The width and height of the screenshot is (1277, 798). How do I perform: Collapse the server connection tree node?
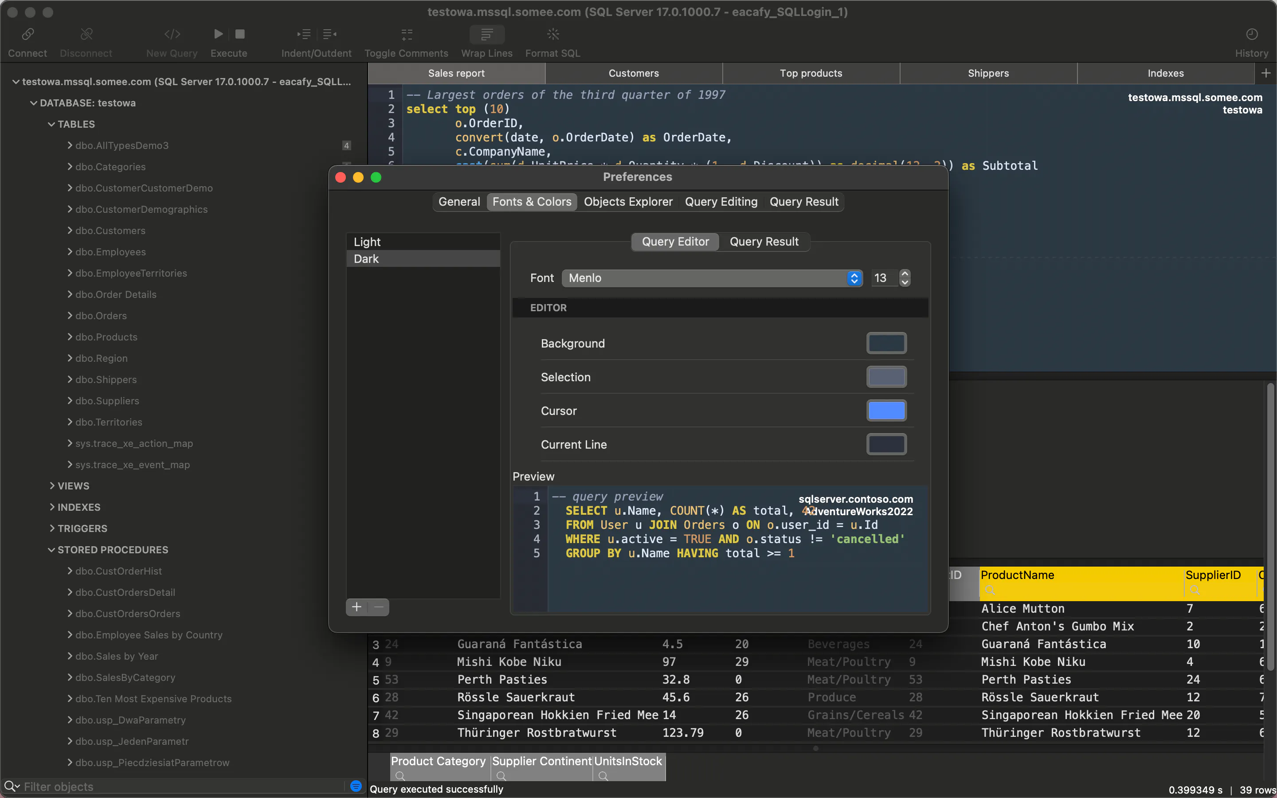pos(16,82)
